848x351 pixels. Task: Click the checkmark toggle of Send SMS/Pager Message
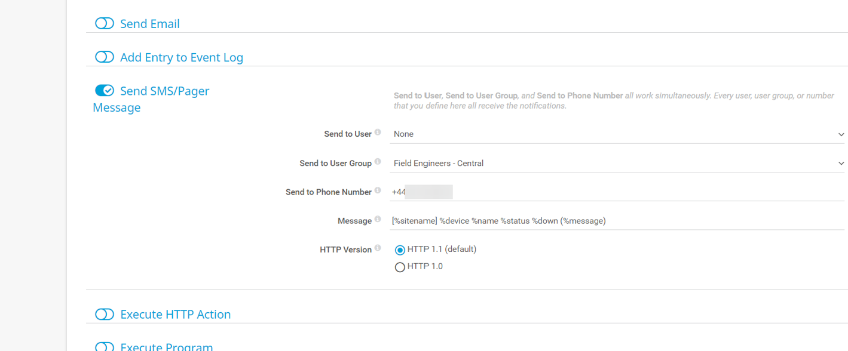click(x=105, y=90)
